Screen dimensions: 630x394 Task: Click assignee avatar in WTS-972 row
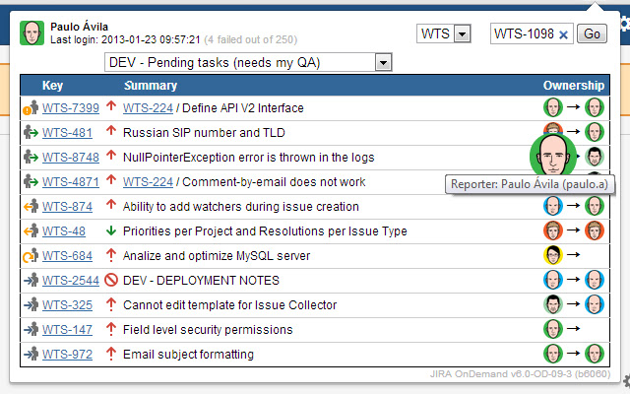pos(595,354)
